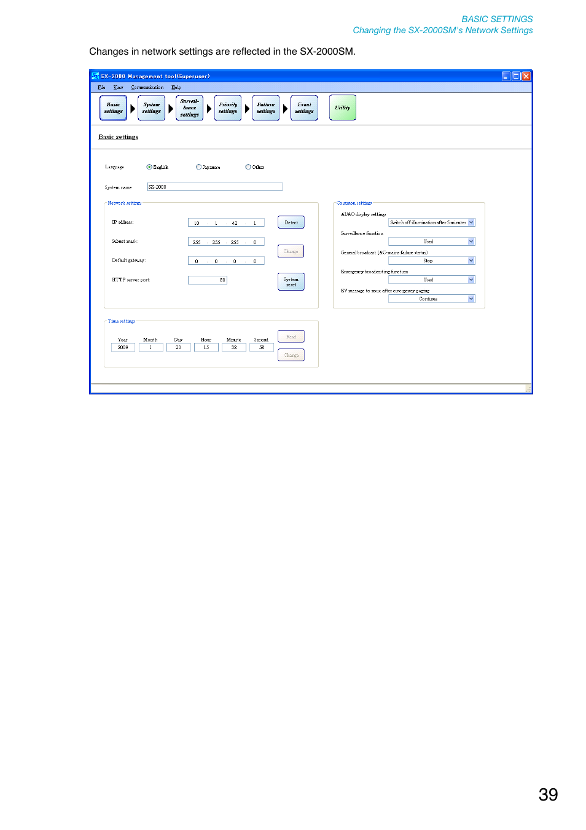Click the 'Common settings' group label

tap(354, 203)
